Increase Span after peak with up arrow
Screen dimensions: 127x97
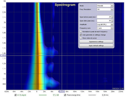tap(112, 20)
